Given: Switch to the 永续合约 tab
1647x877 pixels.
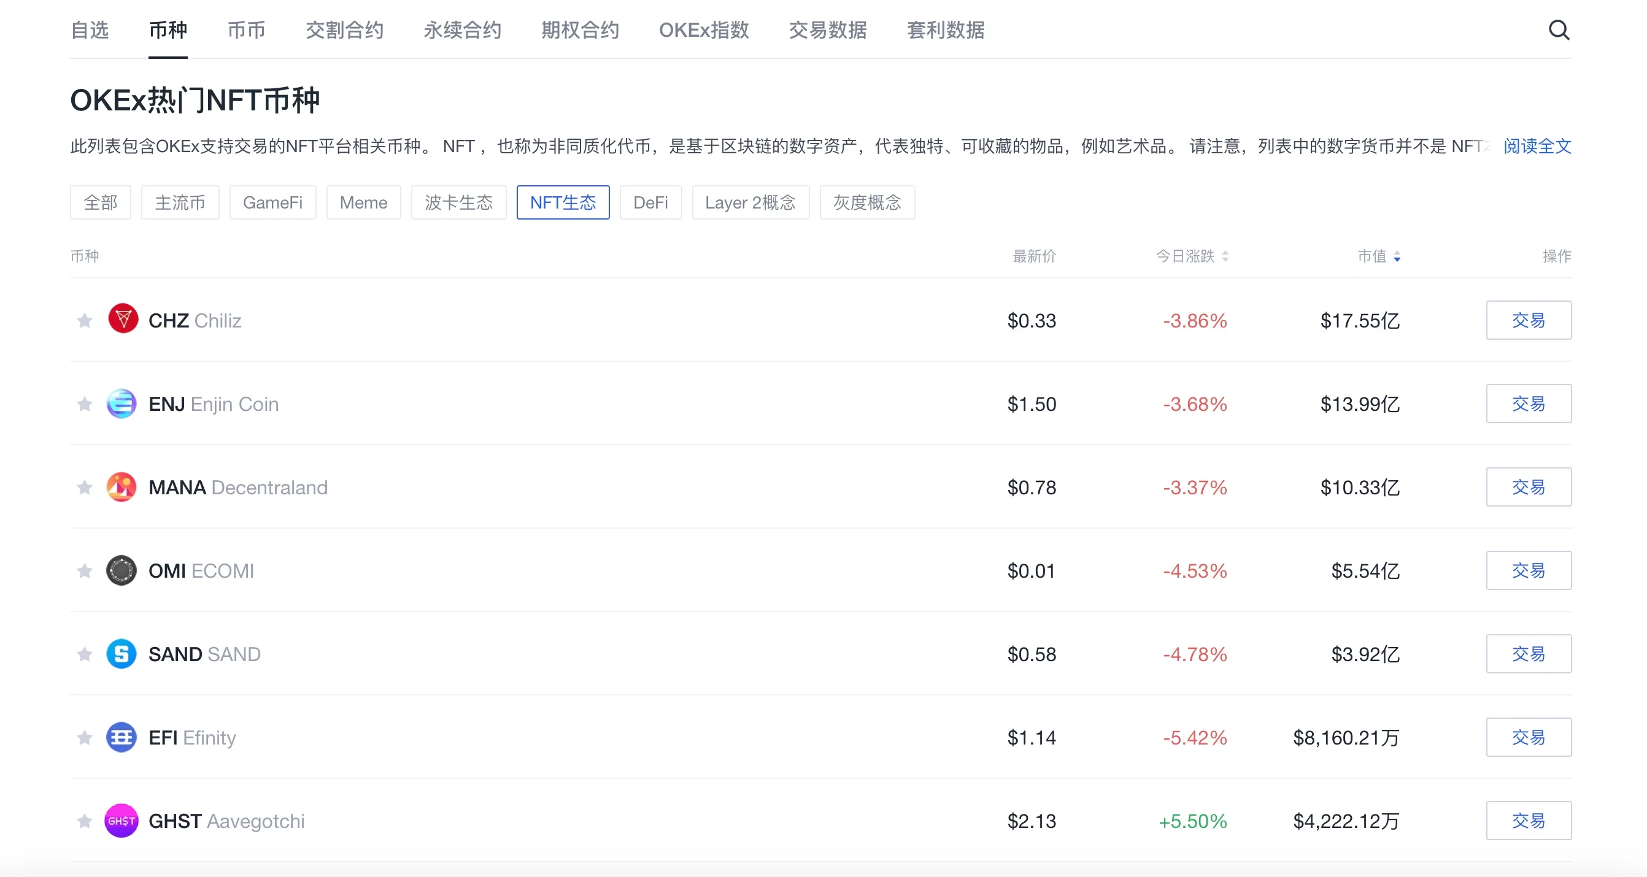Looking at the screenshot, I should pyautogui.click(x=462, y=30).
